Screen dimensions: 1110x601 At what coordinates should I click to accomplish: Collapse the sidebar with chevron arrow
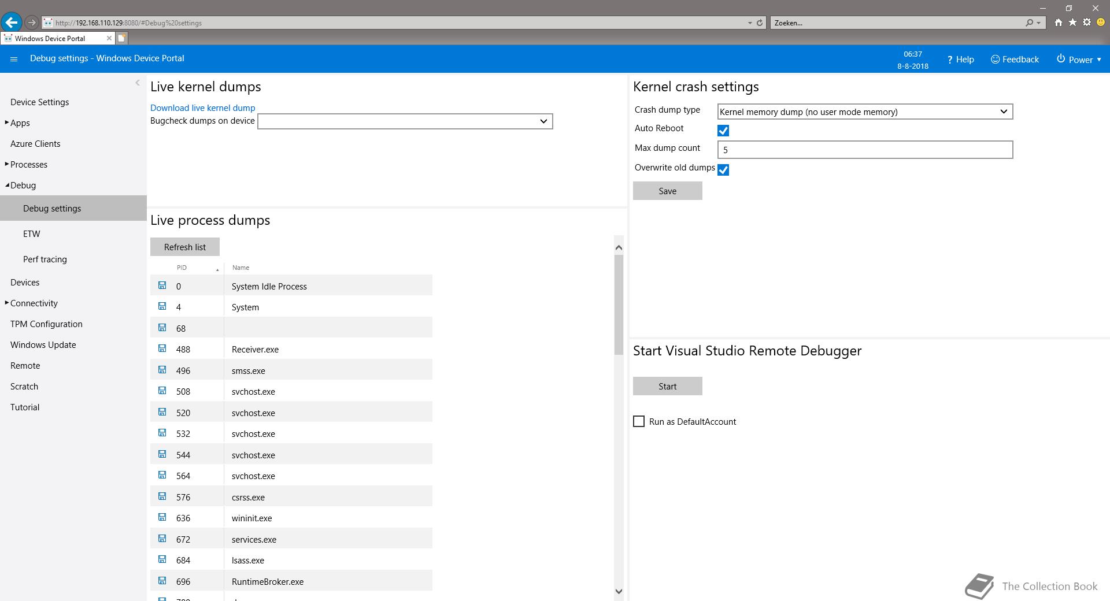point(138,83)
